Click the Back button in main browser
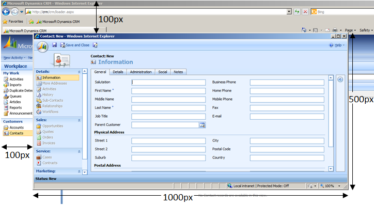 [x=6, y=12]
